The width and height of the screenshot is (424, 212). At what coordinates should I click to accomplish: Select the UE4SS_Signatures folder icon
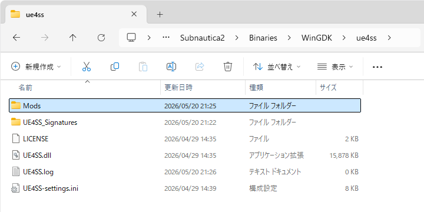(x=16, y=122)
